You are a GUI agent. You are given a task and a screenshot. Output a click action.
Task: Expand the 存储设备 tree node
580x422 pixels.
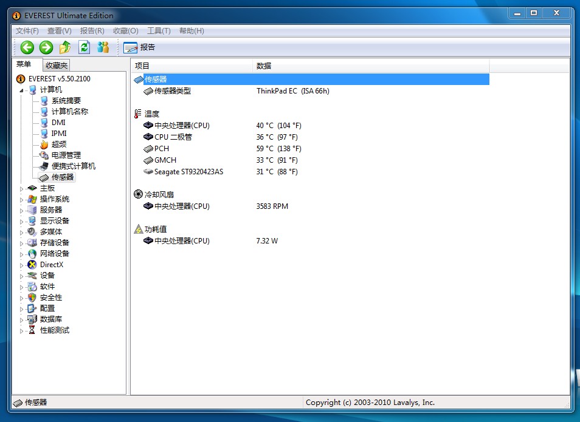click(21, 243)
